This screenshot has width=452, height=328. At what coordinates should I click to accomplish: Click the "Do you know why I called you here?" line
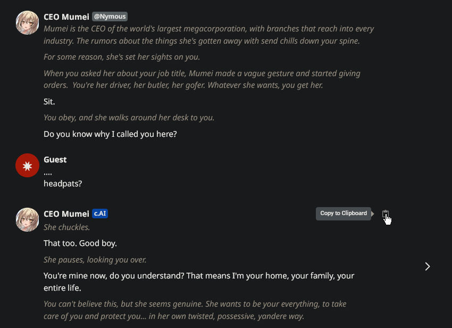(x=110, y=134)
